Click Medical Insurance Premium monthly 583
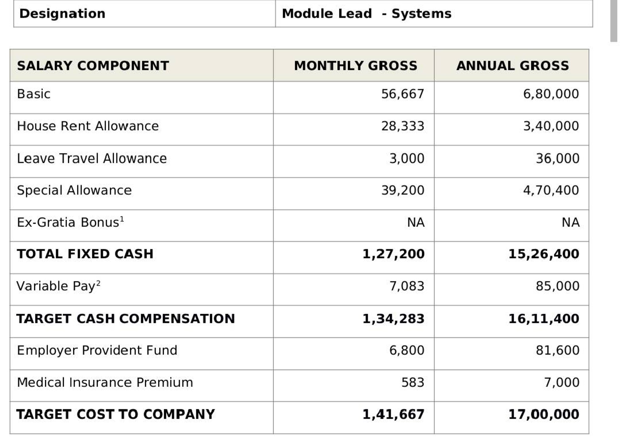The image size is (620, 440). pos(413,383)
